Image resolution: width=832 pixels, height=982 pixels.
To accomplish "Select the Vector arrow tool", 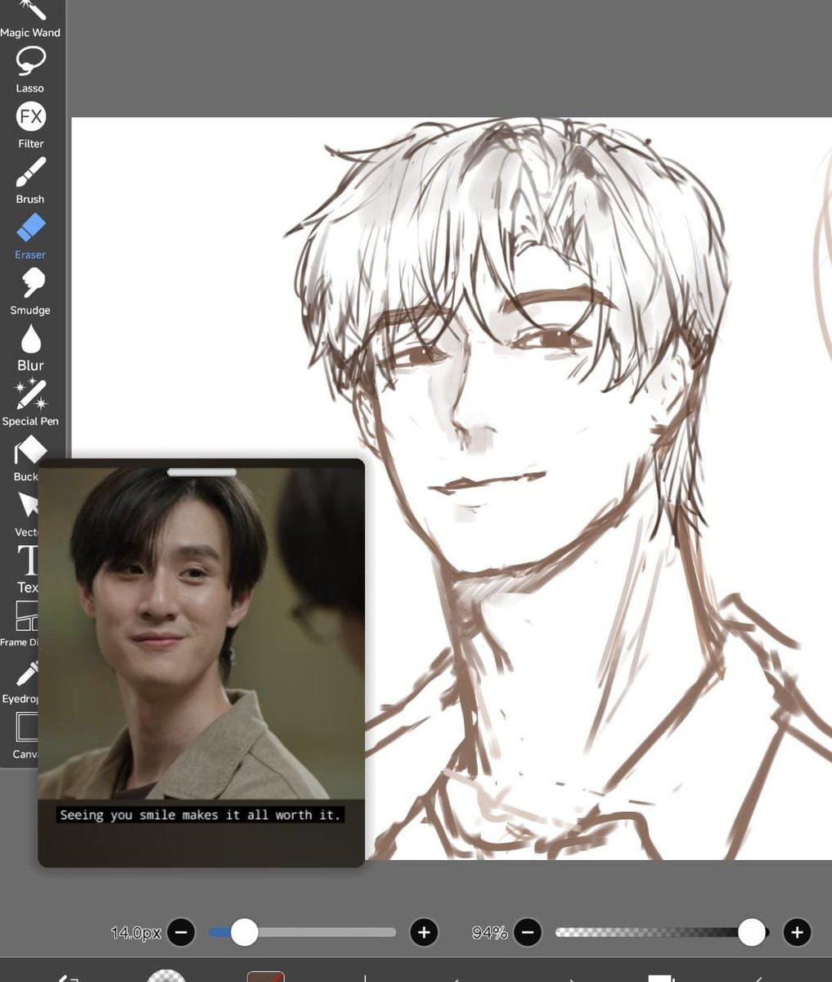I will pos(25,514).
